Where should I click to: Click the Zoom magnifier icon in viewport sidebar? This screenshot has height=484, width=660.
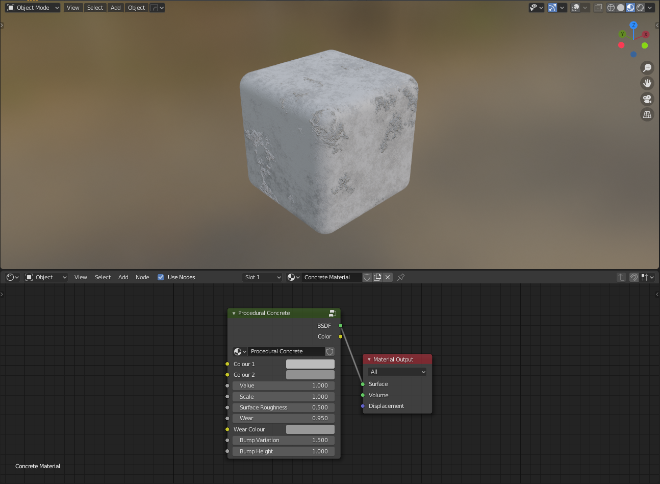tap(647, 67)
